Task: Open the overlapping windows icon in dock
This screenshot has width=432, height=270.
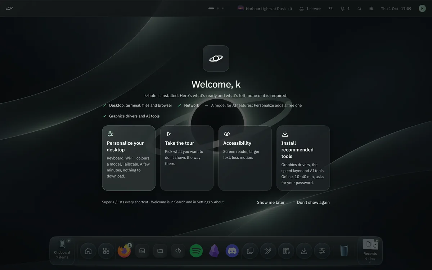Action: point(250,251)
